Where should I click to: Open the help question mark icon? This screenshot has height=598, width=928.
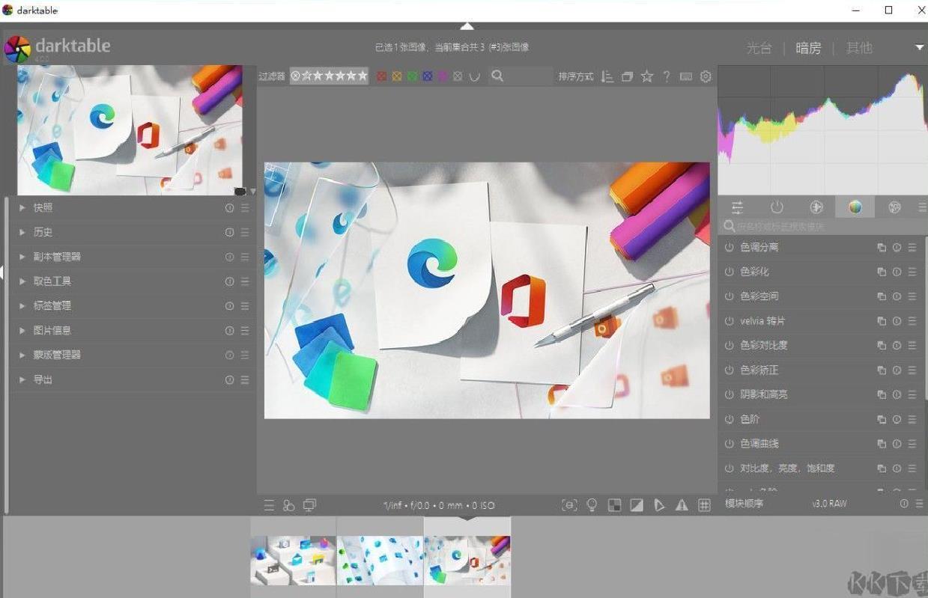pos(666,76)
